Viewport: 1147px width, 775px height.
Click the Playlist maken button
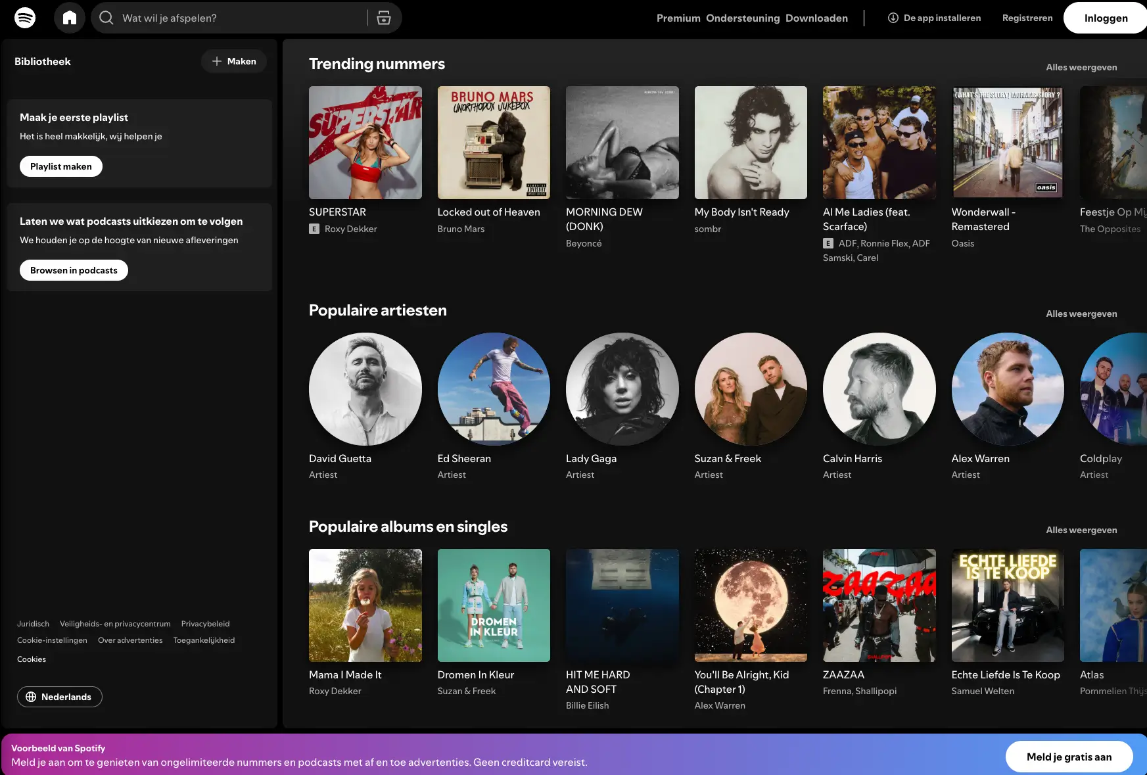(x=61, y=166)
